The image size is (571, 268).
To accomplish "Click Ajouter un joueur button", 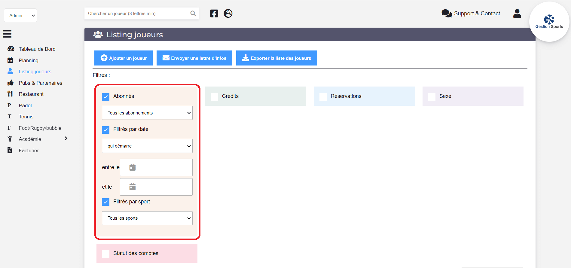I will pos(124,58).
